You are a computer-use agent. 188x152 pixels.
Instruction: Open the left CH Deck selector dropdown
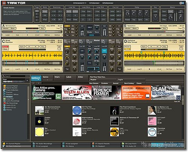click(x=82, y=41)
